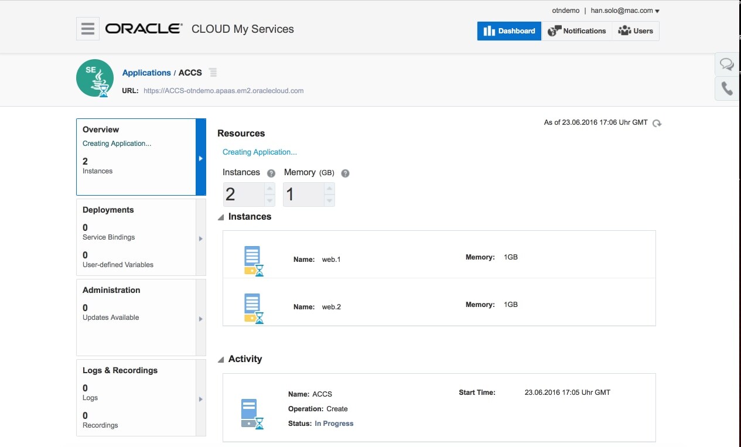Click the help icon next to Instances
The height and width of the screenshot is (447, 741).
click(x=271, y=173)
